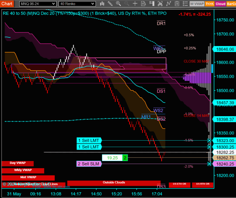Viewport: 236px width, 198px height.
Task: Cancel the 18300.25 Sell LMT order
Action: 209,147
